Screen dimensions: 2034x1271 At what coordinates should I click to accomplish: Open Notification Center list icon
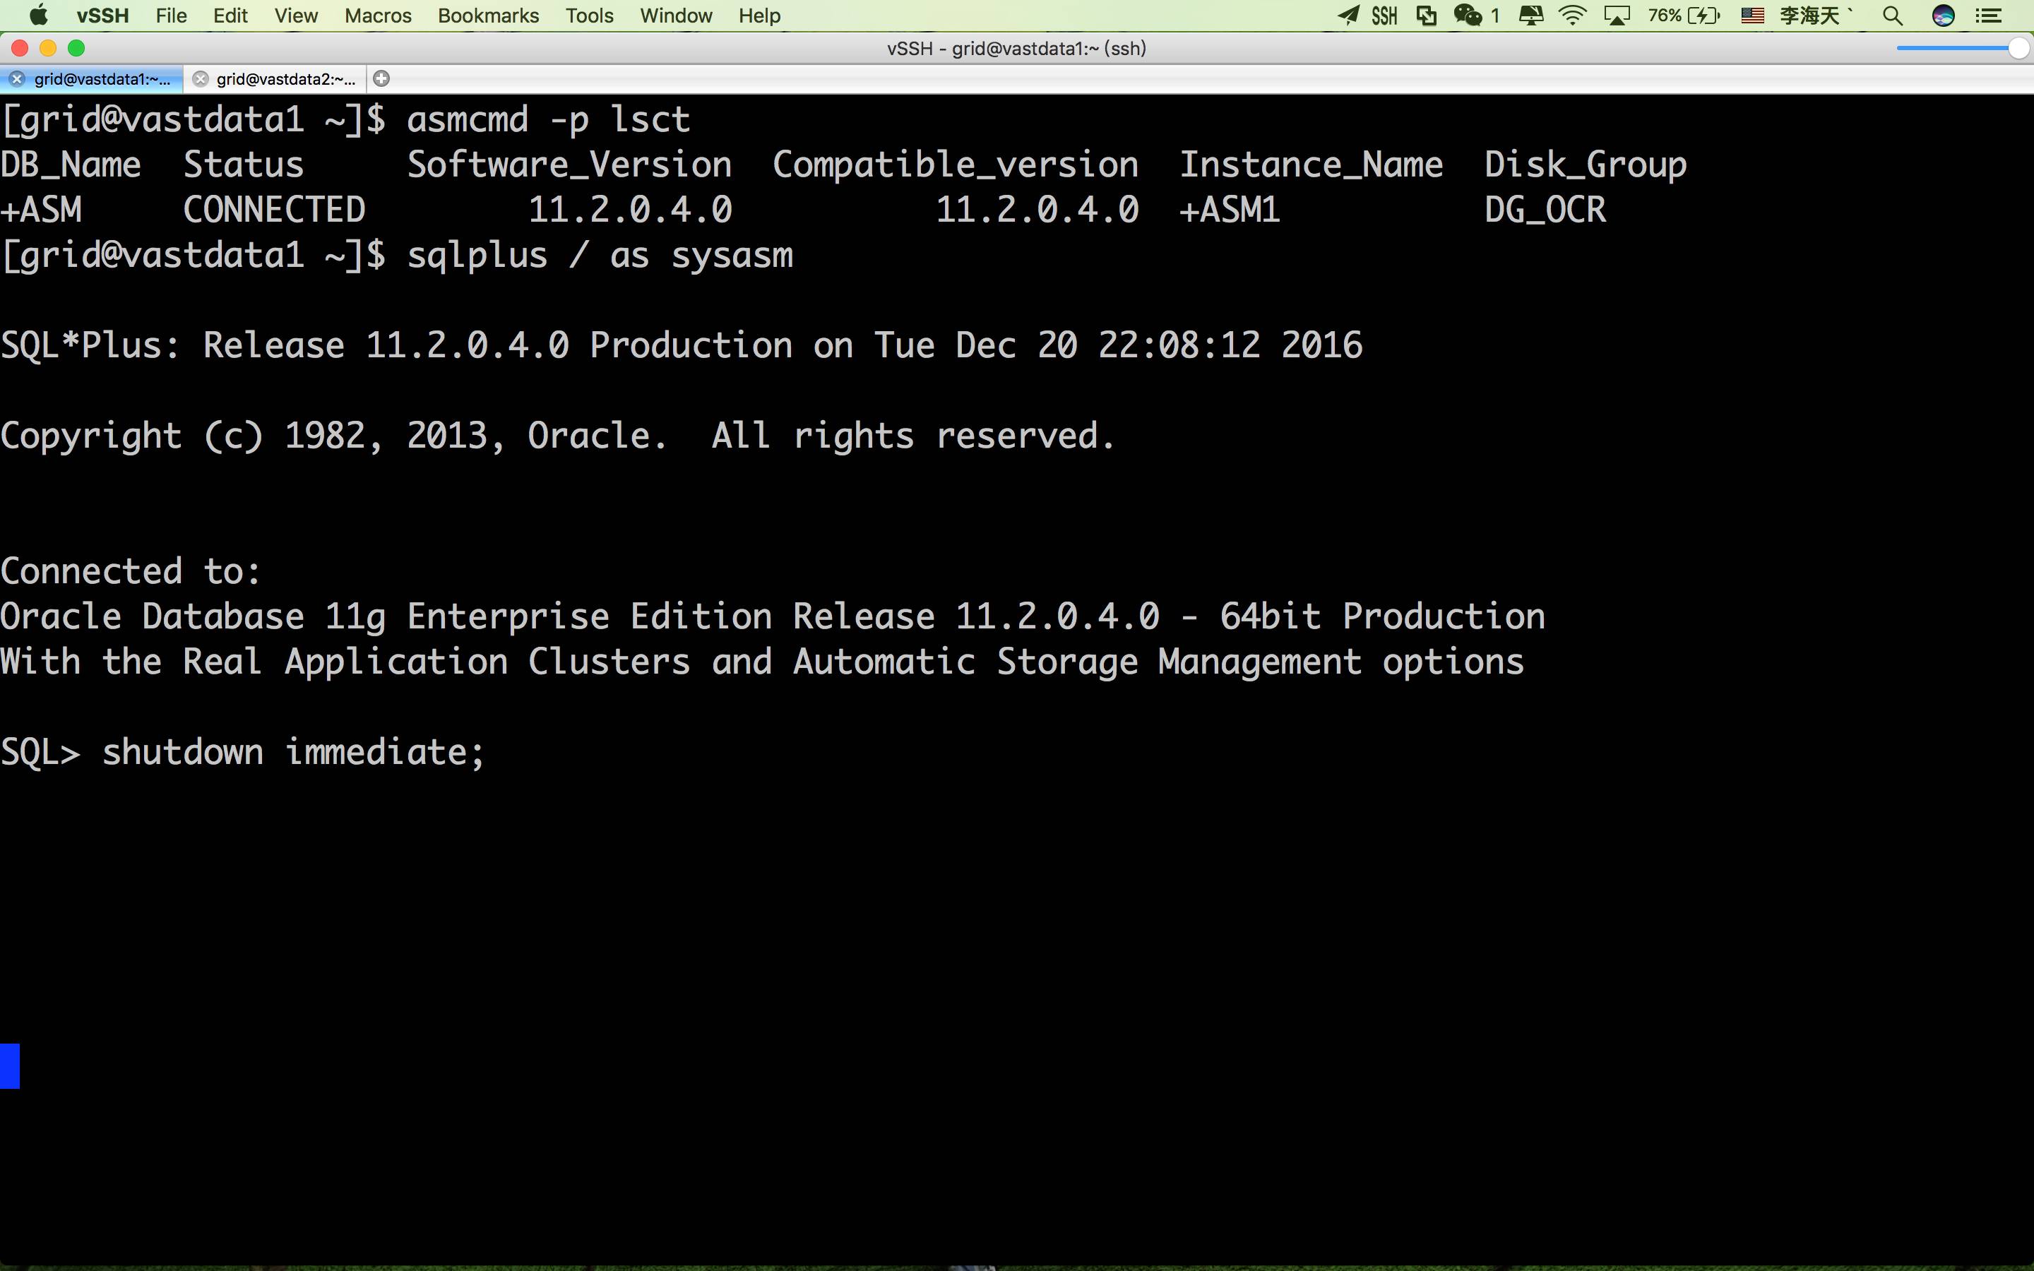(1988, 15)
